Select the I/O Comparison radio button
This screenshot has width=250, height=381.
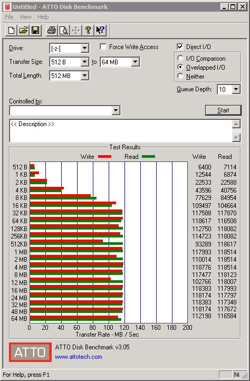(x=180, y=59)
